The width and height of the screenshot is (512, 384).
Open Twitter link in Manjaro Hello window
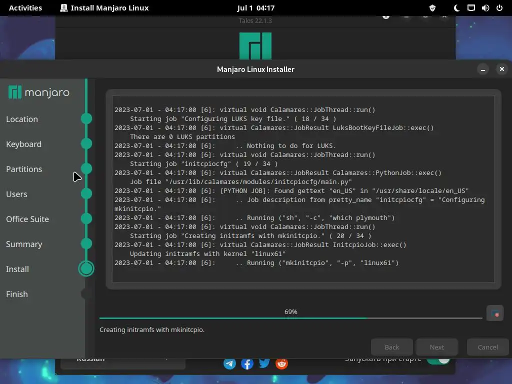264,363
